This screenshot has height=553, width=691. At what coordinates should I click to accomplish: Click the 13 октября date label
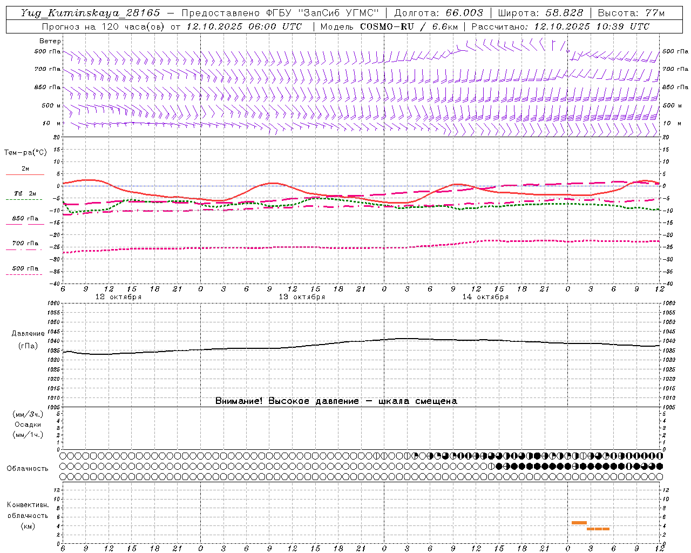tap(302, 297)
